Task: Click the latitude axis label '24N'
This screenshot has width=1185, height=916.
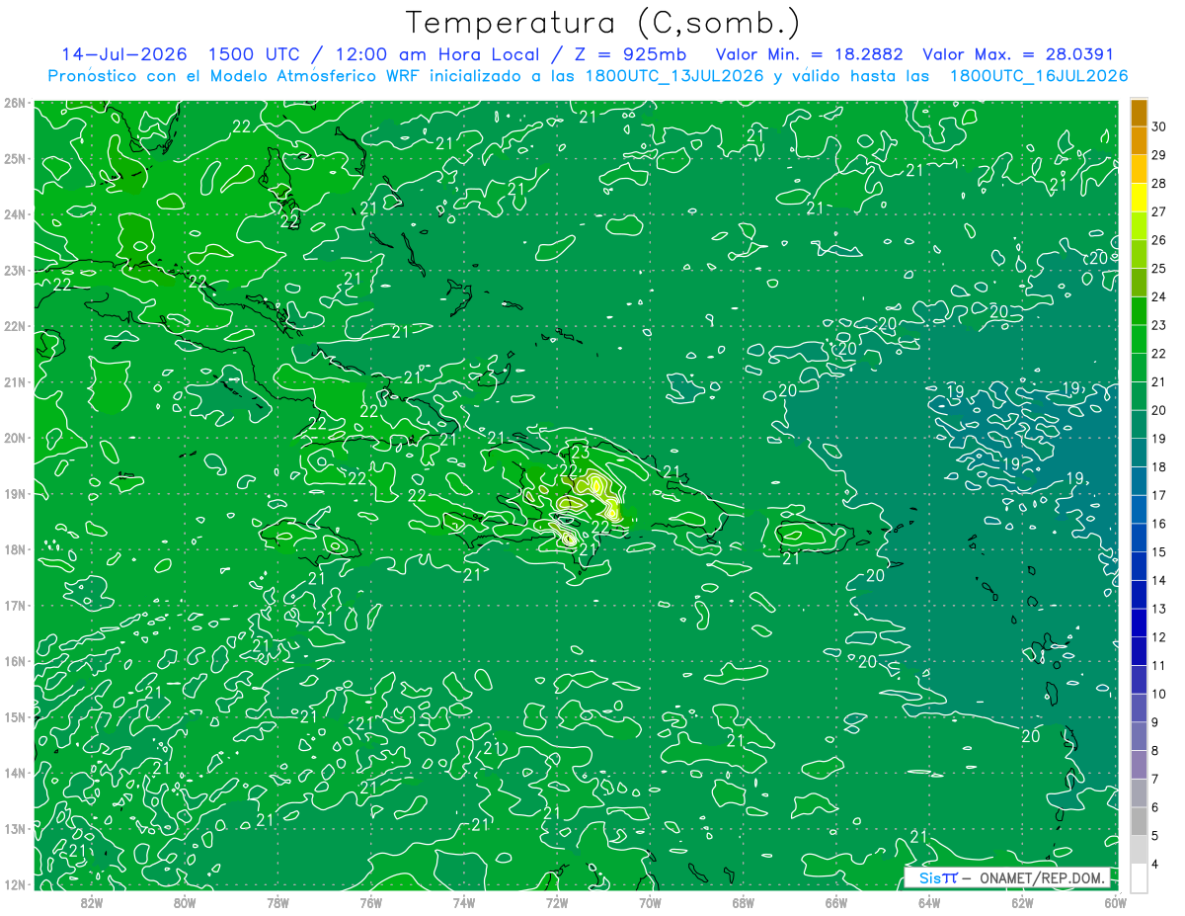Action: coord(14,214)
